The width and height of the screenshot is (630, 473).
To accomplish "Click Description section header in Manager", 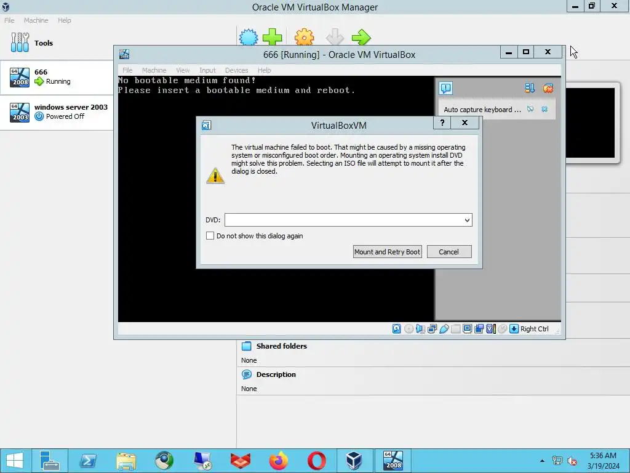I will [x=276, y=374].
